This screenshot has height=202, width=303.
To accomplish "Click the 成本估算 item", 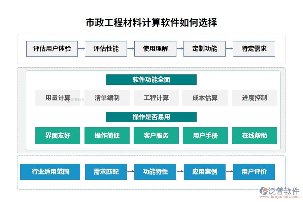I will (205, 98).
